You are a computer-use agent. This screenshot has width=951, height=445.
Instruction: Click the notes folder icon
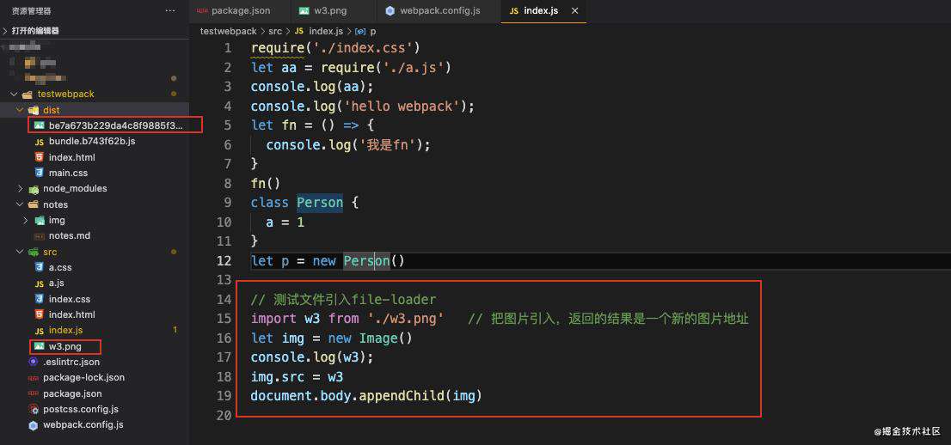coord(34,205)
